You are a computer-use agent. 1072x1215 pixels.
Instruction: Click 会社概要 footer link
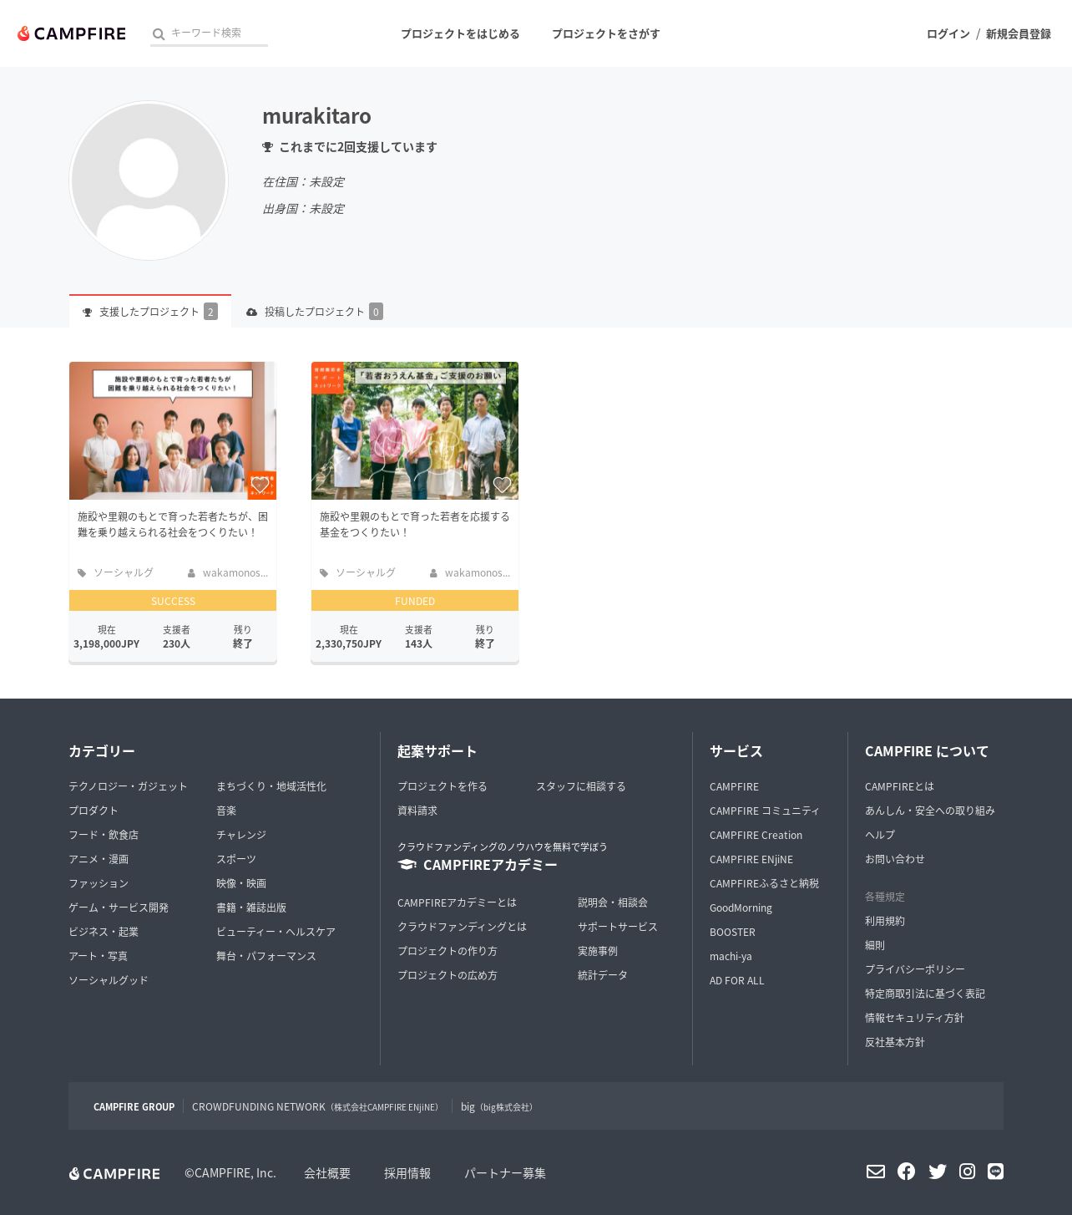tap(327, 1173)
